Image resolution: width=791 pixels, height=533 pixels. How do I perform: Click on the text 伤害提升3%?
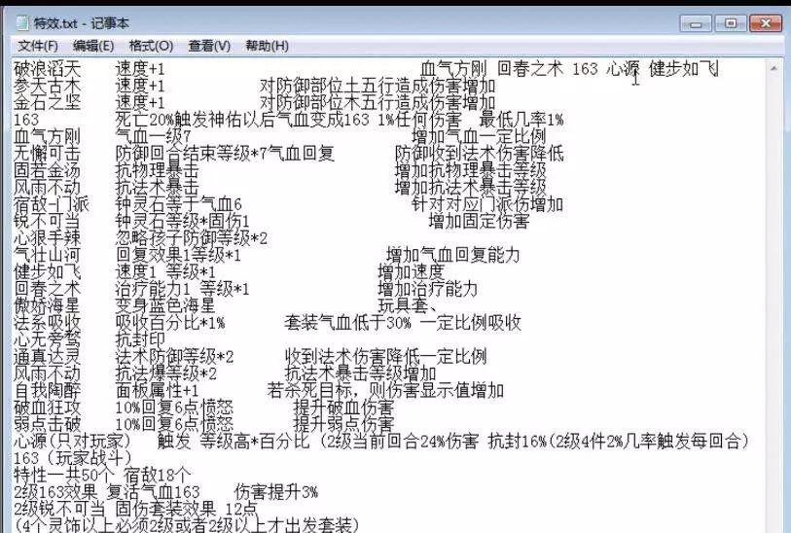[276, 491]
